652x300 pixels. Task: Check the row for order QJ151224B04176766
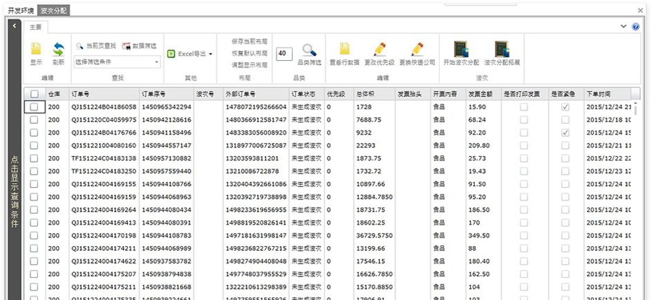coord(35,133)
